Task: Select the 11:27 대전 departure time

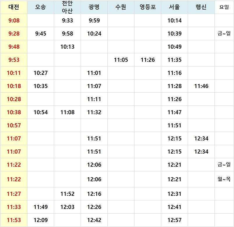Action: [14, 194]
